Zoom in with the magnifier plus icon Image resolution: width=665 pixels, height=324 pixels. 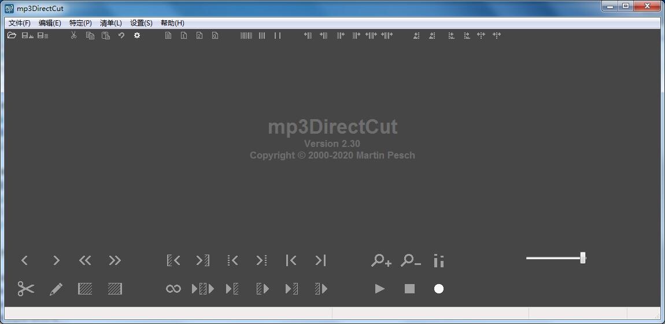[x=381, y=261]
